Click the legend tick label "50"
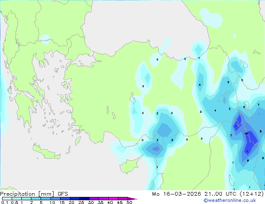Image resolution: width=265 pixels, height=204 pixels. pos(130,202)
